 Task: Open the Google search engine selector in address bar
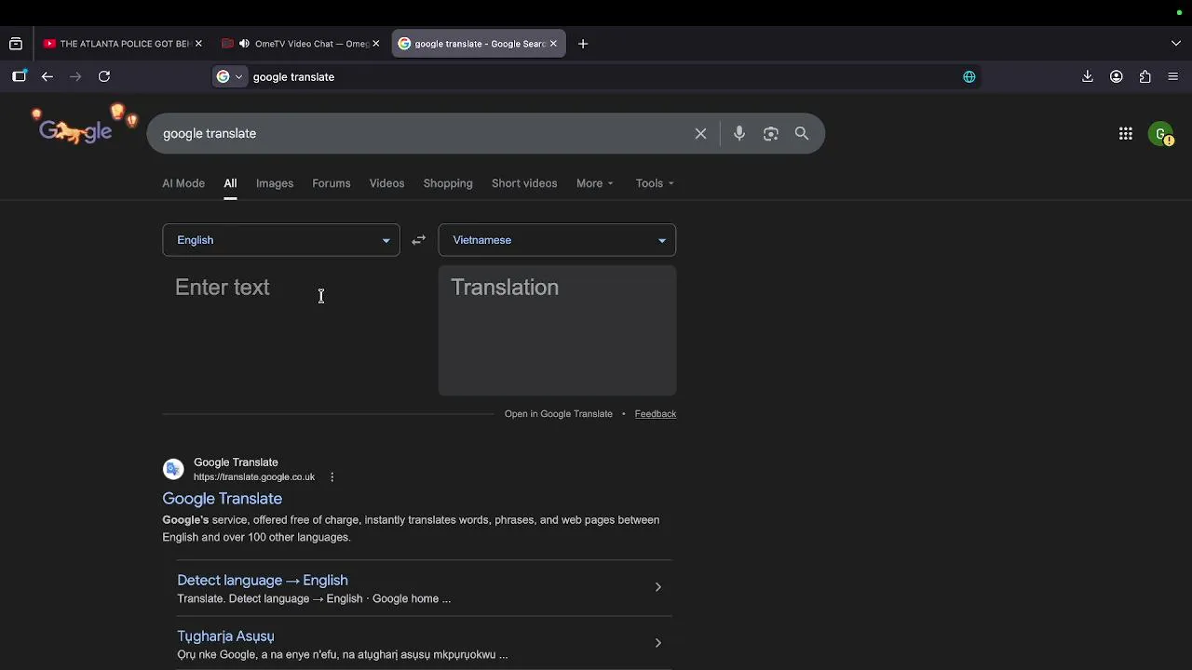click(x=229, y=77)
